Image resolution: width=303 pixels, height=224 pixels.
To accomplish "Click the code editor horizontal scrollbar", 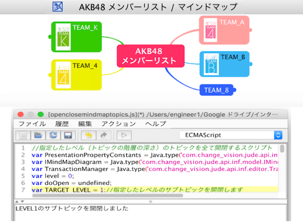I will pos(146,195).
